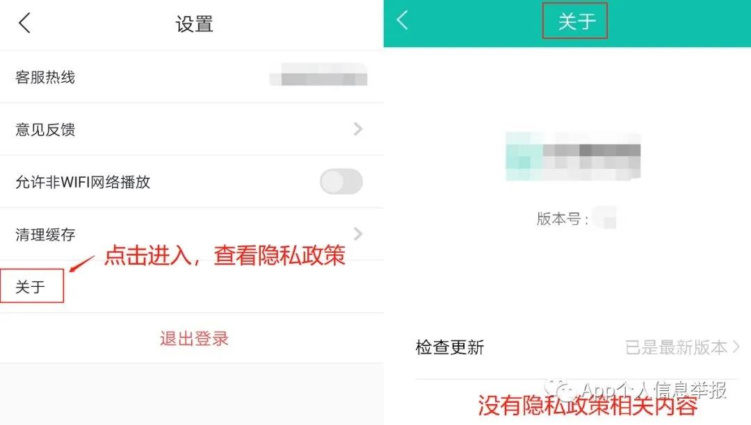Click the 已是最新版本 status text
The height and width of the screenshot is (425, 751).
[677, 347]
